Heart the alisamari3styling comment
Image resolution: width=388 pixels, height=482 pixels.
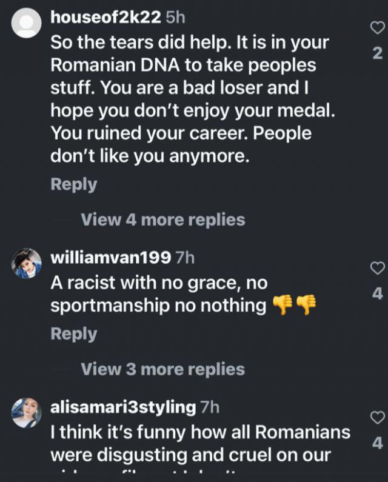pyautogui.click(x=376, y=417)
